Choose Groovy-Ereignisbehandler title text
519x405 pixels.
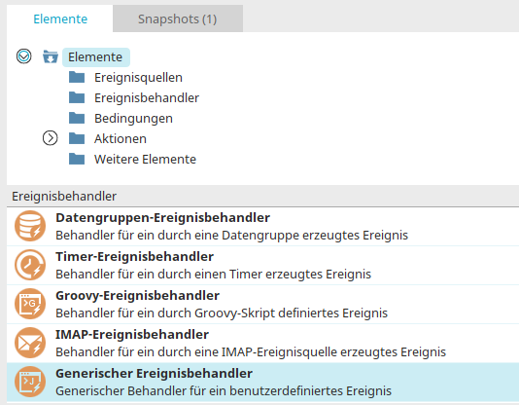(138, 296)
